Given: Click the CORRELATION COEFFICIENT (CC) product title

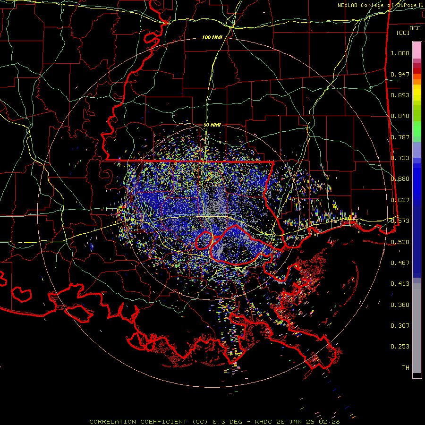Looking at the screenshot, I should click(148, 422).
